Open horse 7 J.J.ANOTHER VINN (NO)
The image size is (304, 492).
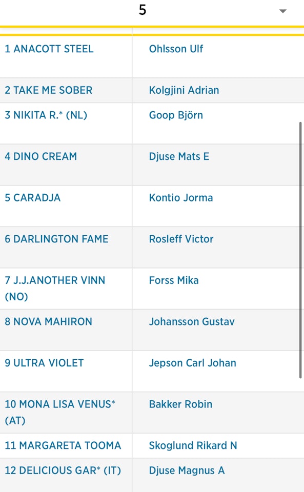pyautogui.click(x=55, y=289)
